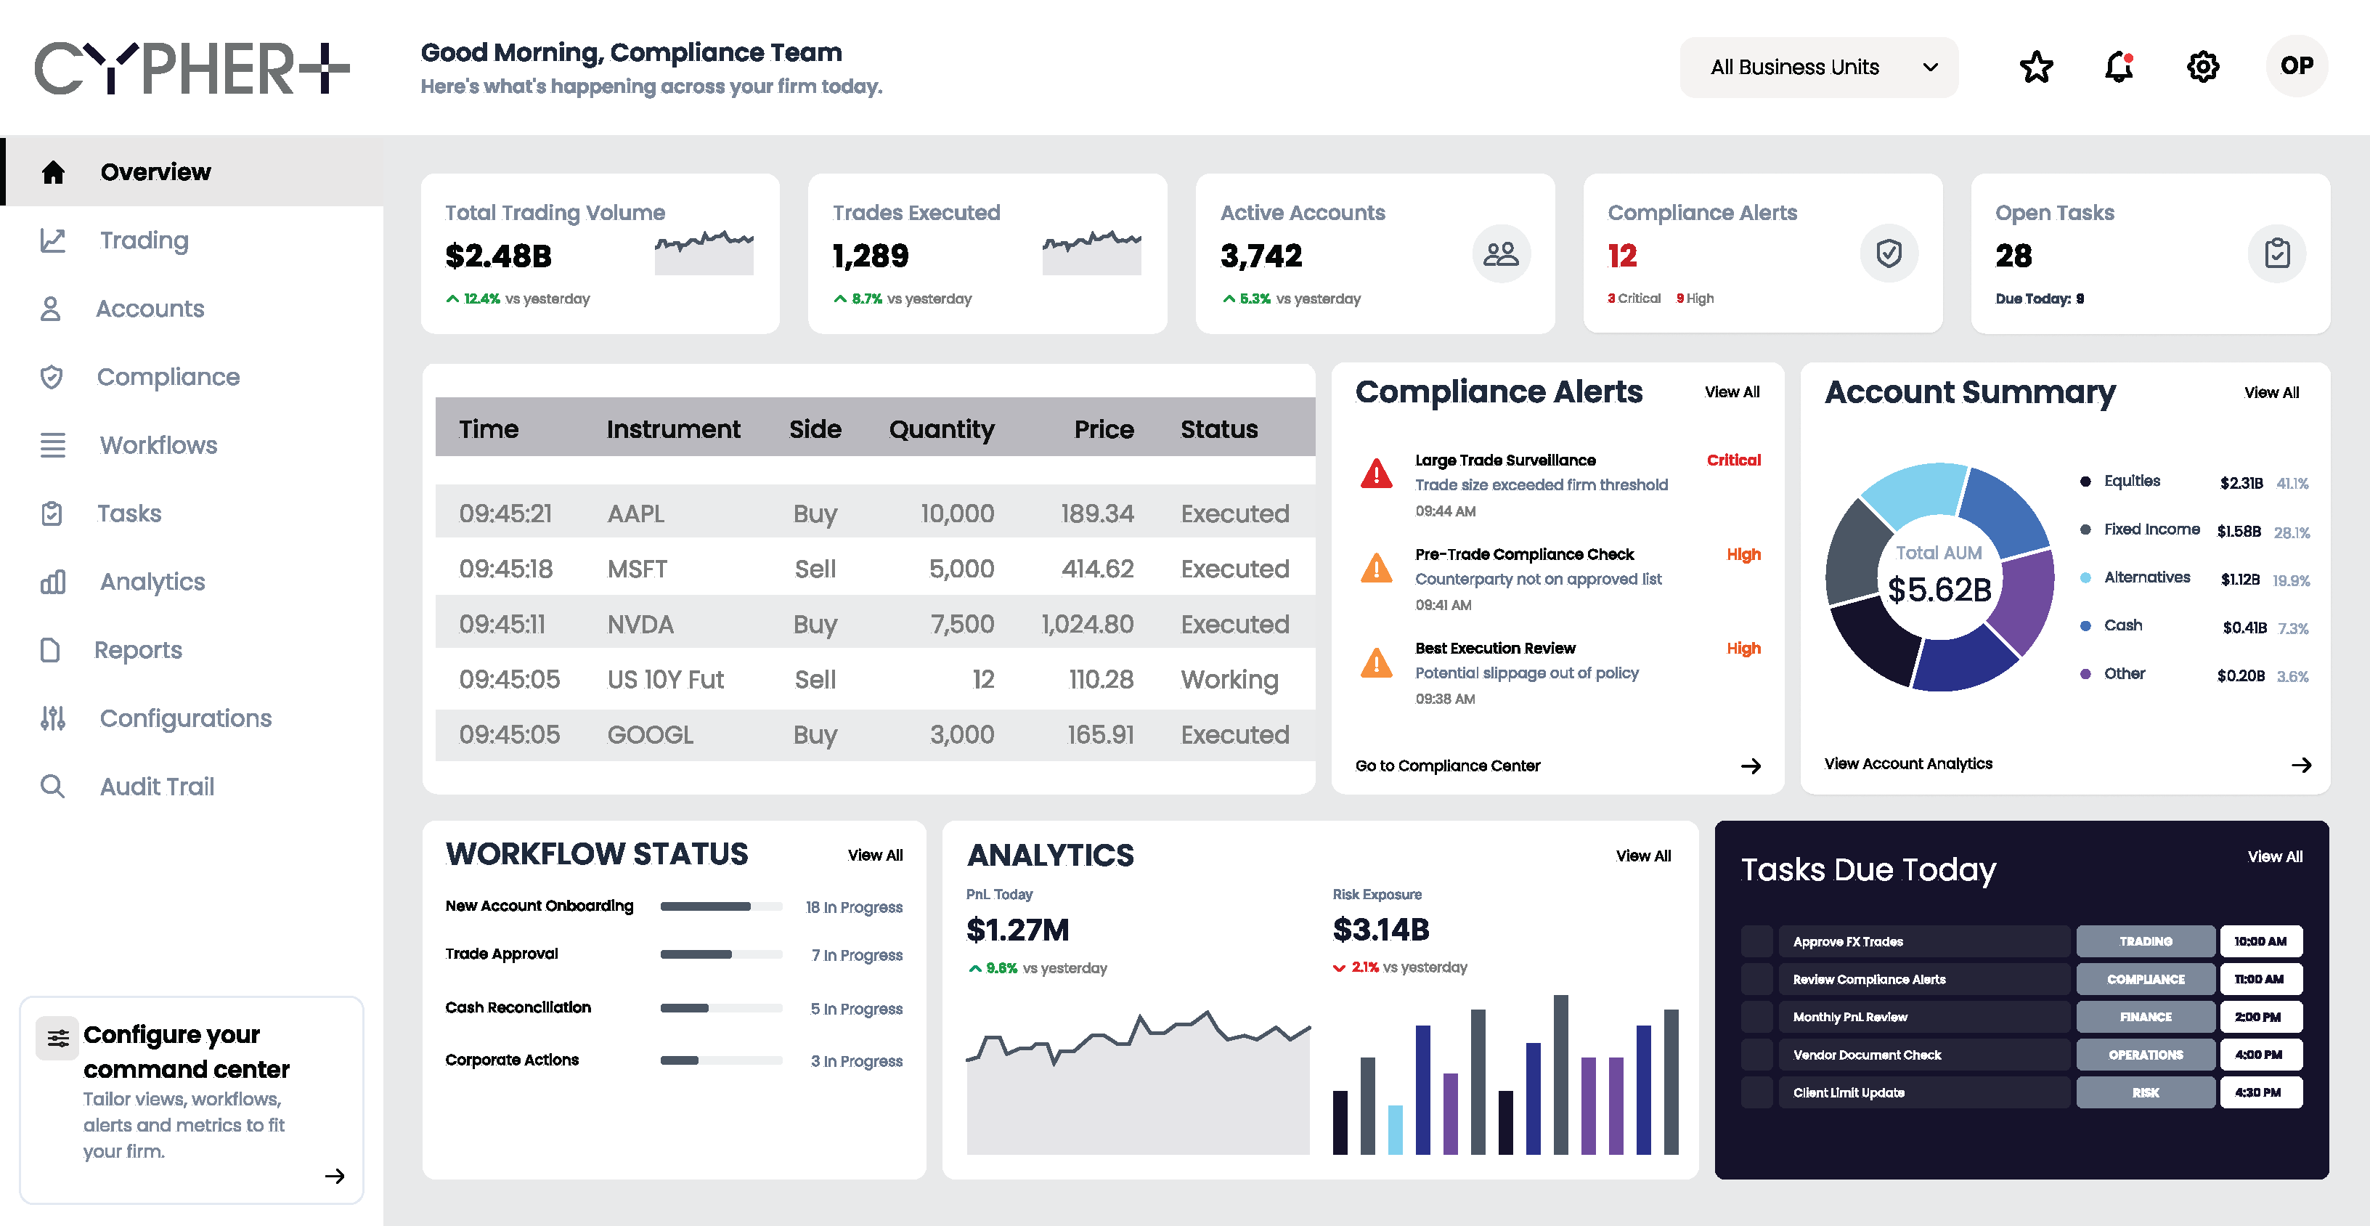
Task: Open Analytics in the sidebar
Action: pos(192,582)
